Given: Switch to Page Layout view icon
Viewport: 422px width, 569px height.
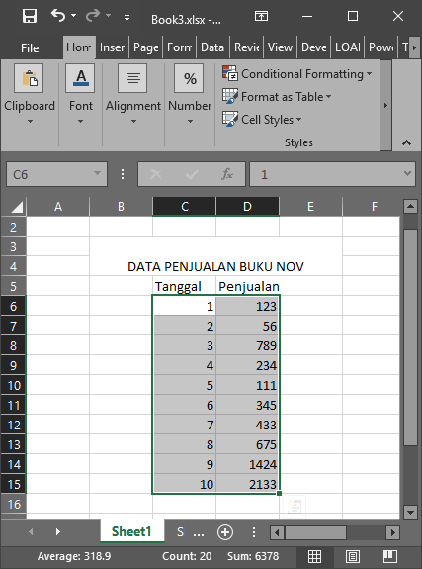Looking at the screenshot, I should (353, 556).
